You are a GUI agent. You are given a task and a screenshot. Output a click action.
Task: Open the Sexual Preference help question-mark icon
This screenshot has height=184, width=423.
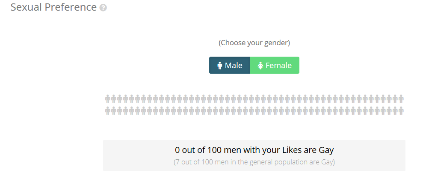click(x=103, y=8)
